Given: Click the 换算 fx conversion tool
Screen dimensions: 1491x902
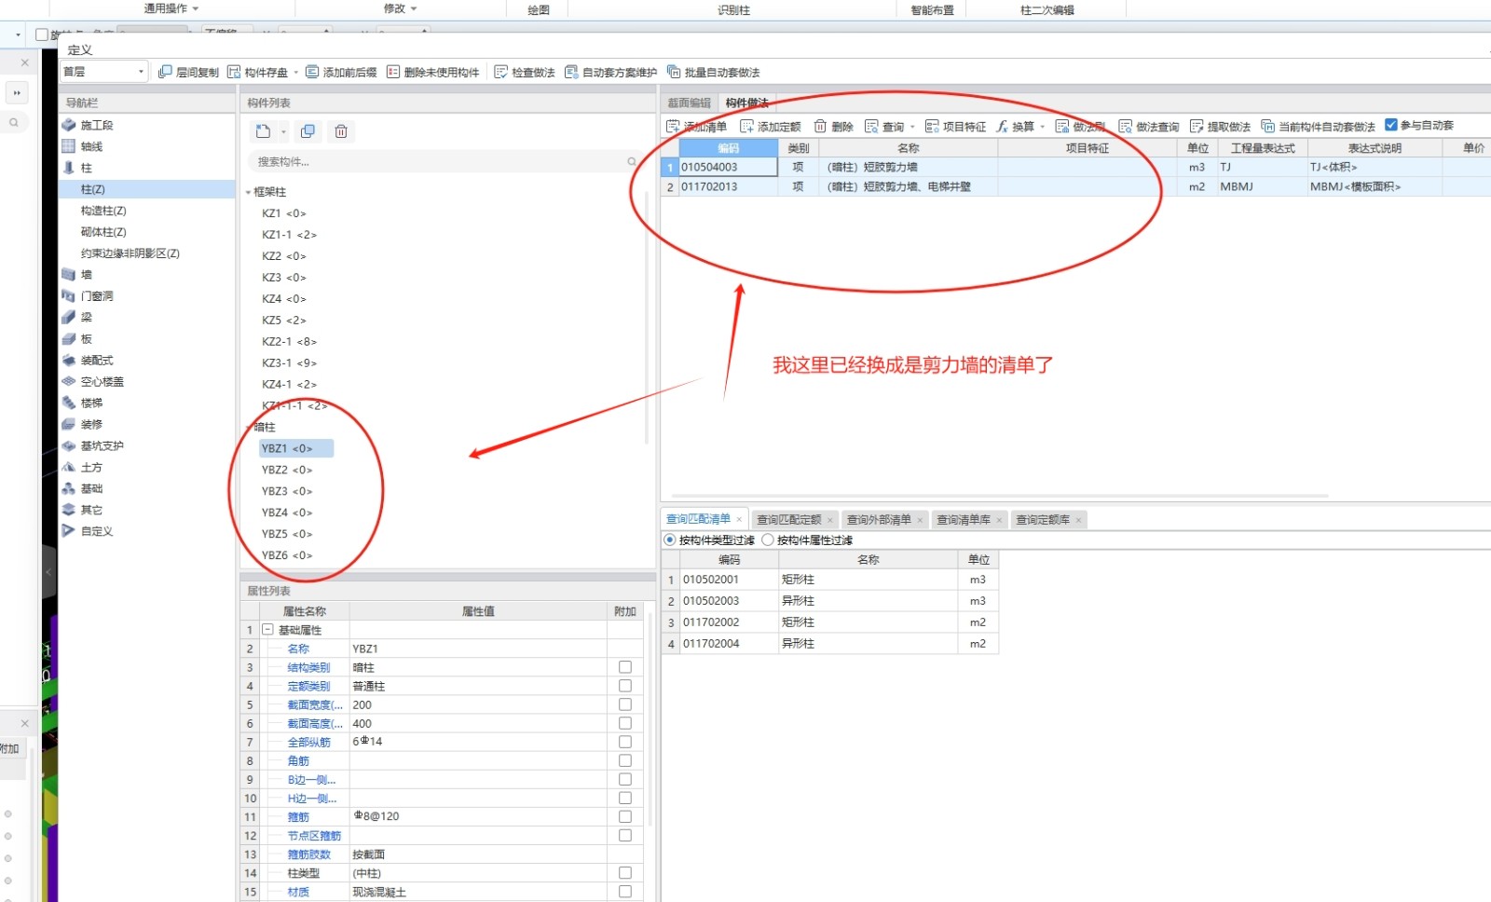Looking at the screenshot, I should [1015, 127].
